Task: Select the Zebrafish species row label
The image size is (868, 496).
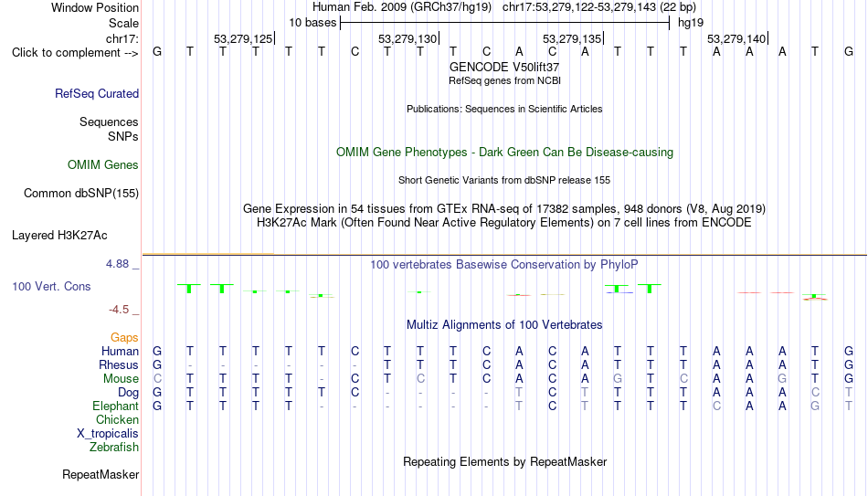Action: (114, 448)
